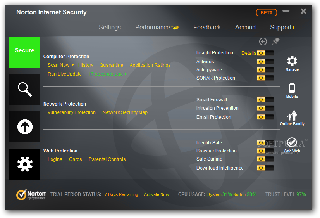Open the Account menu
The image size is (320, 218).
click(246, 28)
